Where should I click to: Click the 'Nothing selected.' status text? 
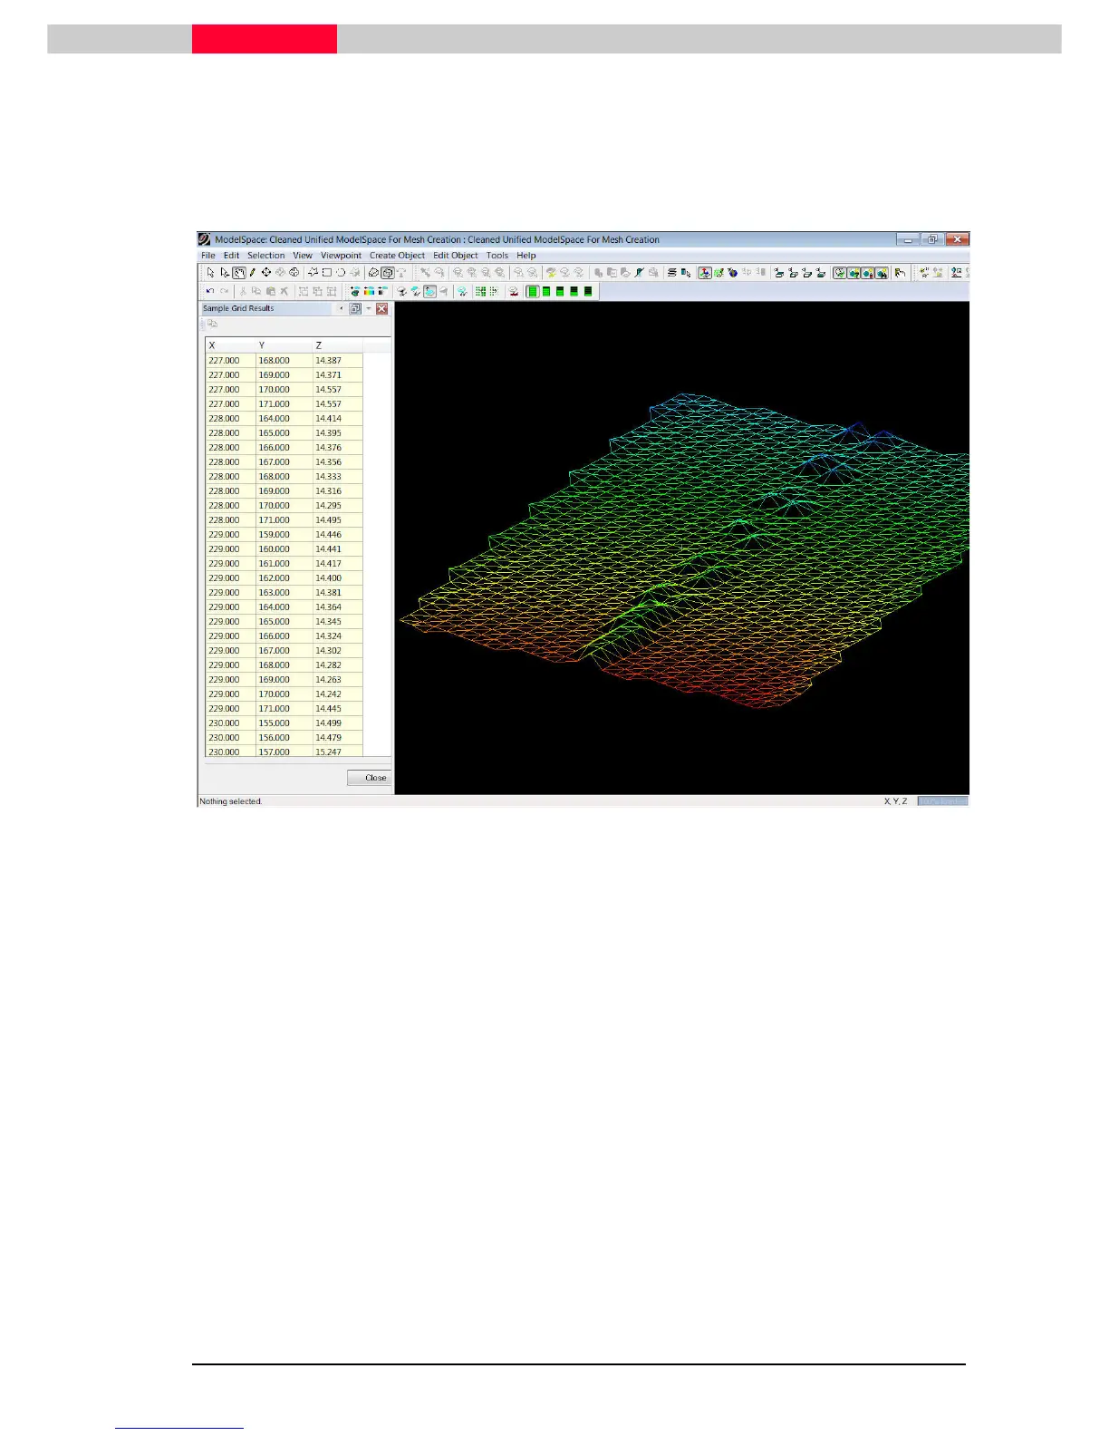click(231, 801)
